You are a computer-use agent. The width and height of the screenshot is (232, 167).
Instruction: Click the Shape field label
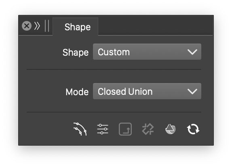pyautogui.click(x=76, y=52)
